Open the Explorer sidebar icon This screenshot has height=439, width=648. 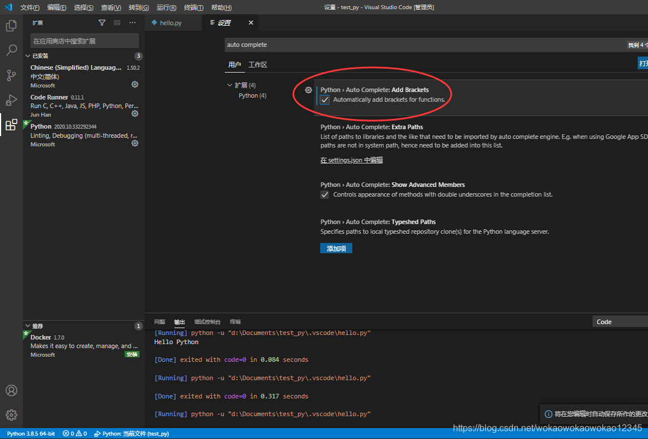11,26
